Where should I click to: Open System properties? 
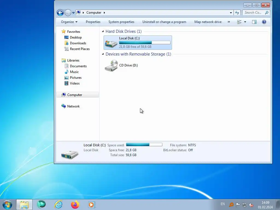tap(121, 22)
